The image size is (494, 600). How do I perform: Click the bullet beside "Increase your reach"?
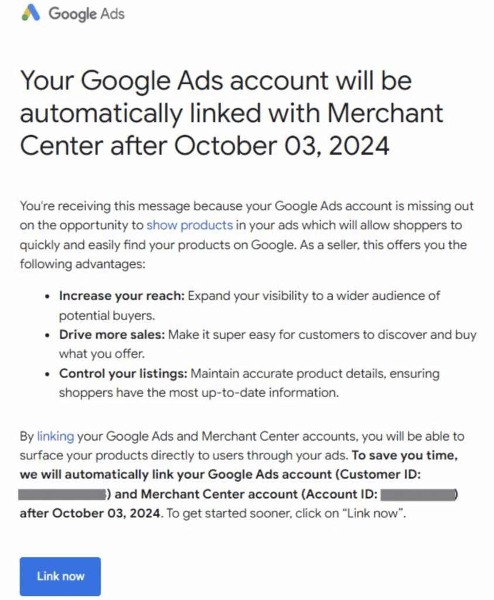click(47, 296)
